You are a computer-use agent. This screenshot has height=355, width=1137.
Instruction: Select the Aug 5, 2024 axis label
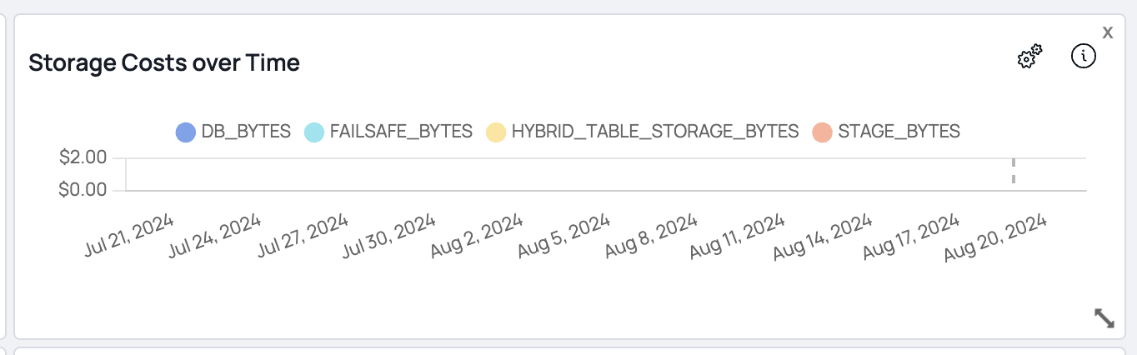tap(564, 237)
